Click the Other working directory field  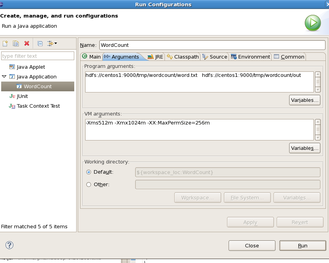[228, 185]
